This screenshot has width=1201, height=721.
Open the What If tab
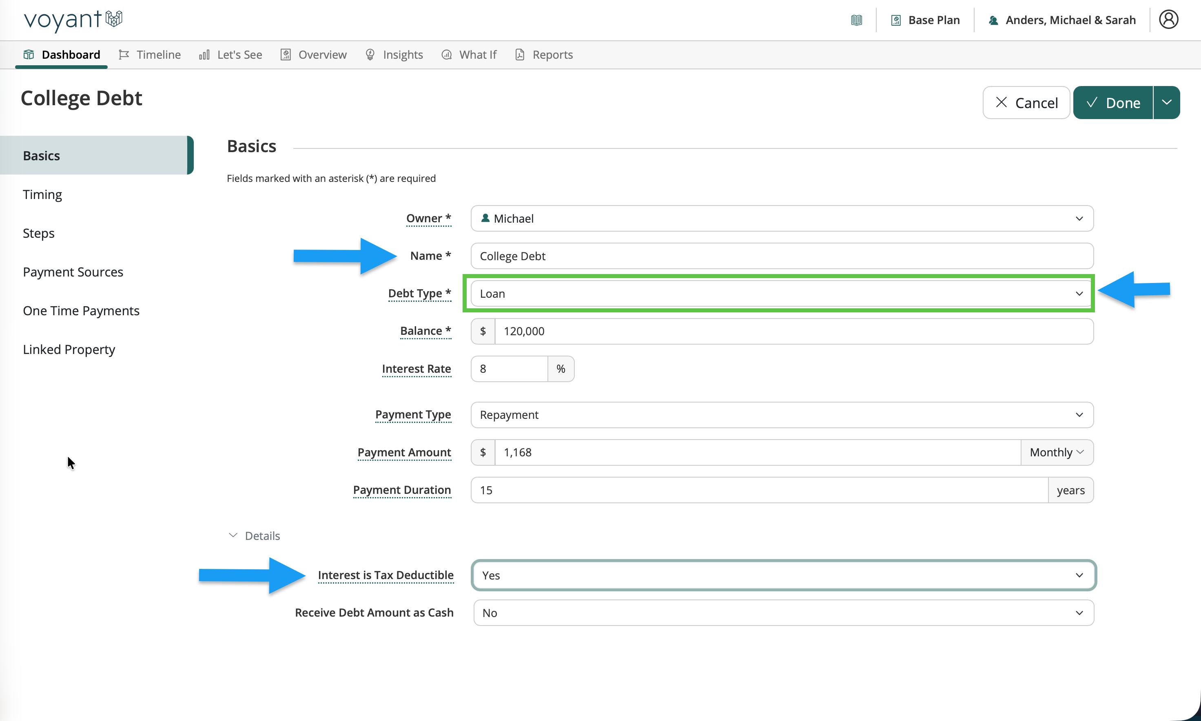(x=469, y=54)
